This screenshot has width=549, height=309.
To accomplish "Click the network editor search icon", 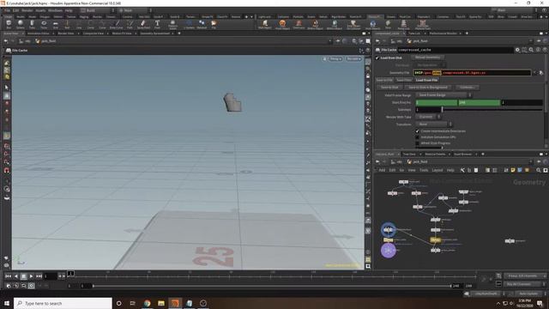I will [x=539, y=170].
